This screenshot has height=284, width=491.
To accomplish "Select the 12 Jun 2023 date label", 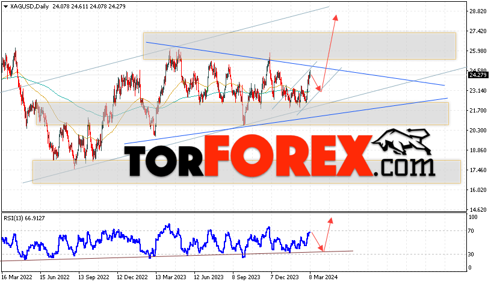I will coord(209,277).
